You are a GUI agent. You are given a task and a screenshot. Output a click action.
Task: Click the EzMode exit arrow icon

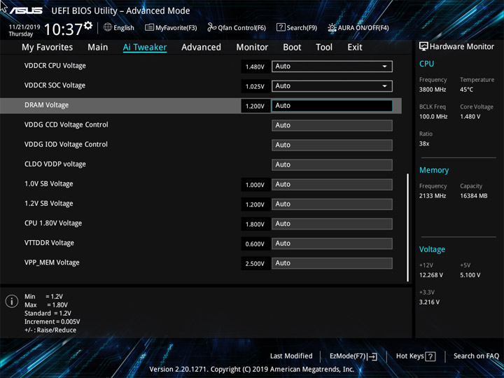(x=372, y=356)
